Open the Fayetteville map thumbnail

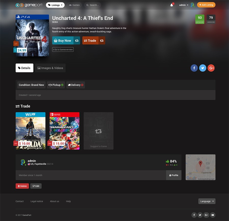(201, 167)
